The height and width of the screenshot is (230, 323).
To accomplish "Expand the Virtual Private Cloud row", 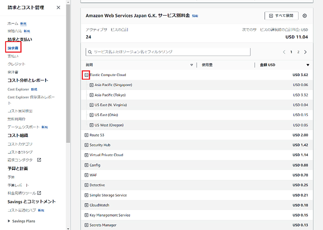I will [x=86, y=155].
